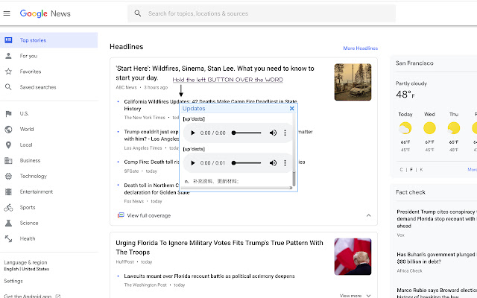Image resolution: width=477 pixels, height=298 pixels.
Task: Play the first pronunciation audio
Action: click(193, 133)
